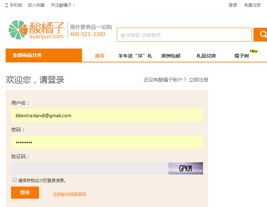Click the NEW badge above 橘子树
Screen dimensions: 267x207
pyautogui.click(x=253, y=51)
